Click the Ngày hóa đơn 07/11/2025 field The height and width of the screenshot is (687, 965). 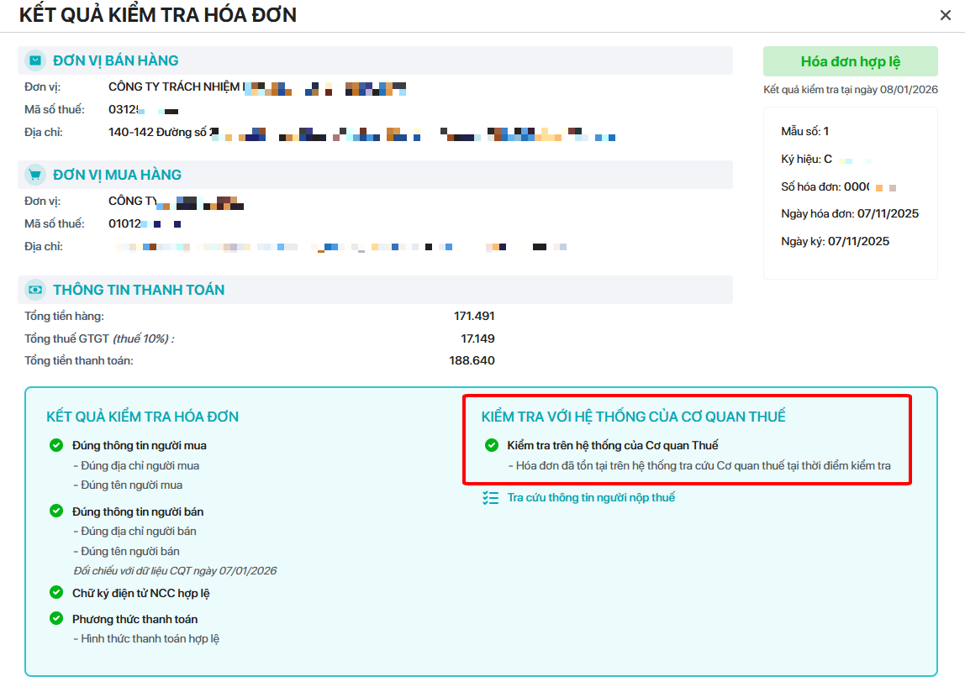coord(850,213)
